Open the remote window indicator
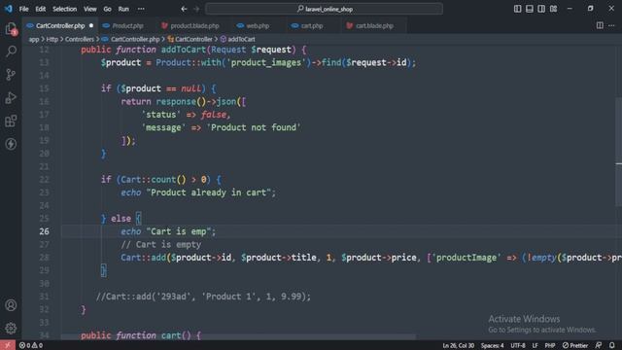Image resolution: width=622 pixels, height=350 pixels. click(x=8, y=345)
